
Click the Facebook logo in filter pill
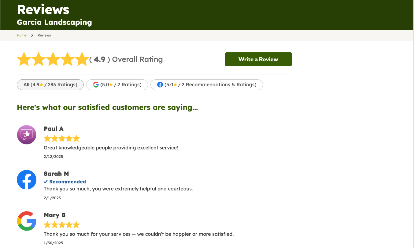click(160, 85)
